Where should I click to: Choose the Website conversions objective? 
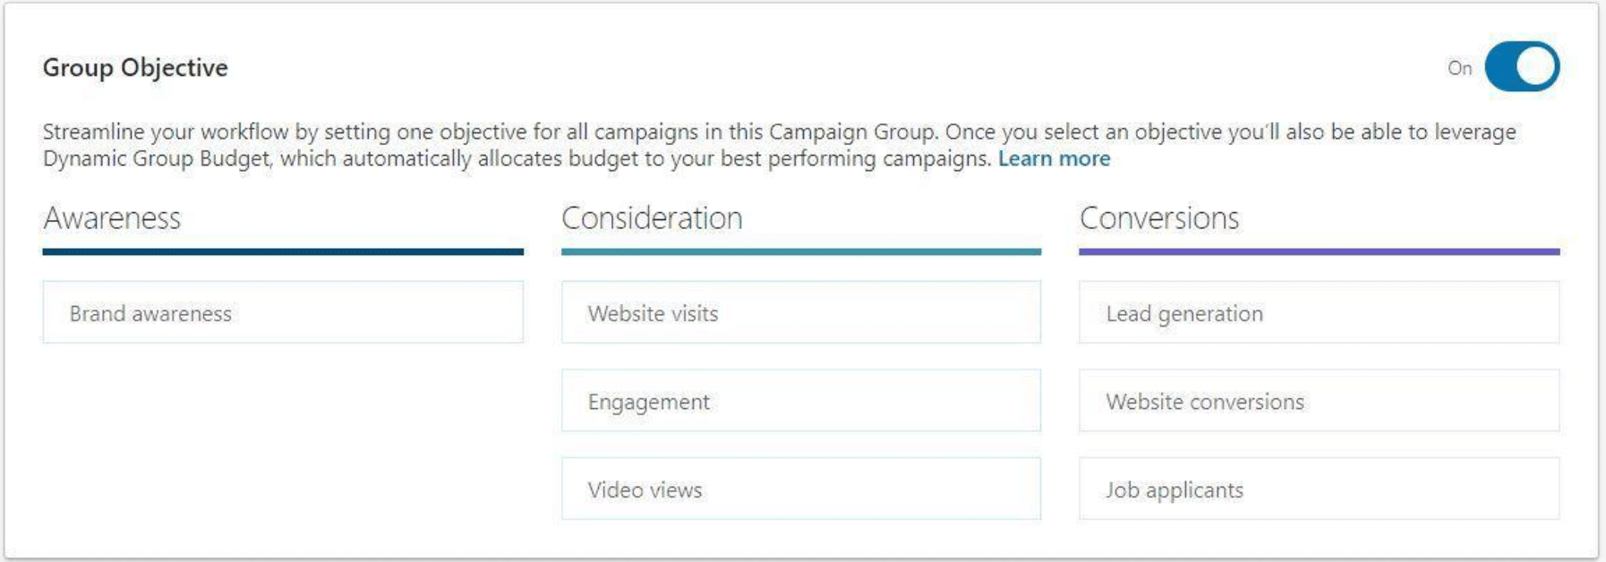point(1318,401)
